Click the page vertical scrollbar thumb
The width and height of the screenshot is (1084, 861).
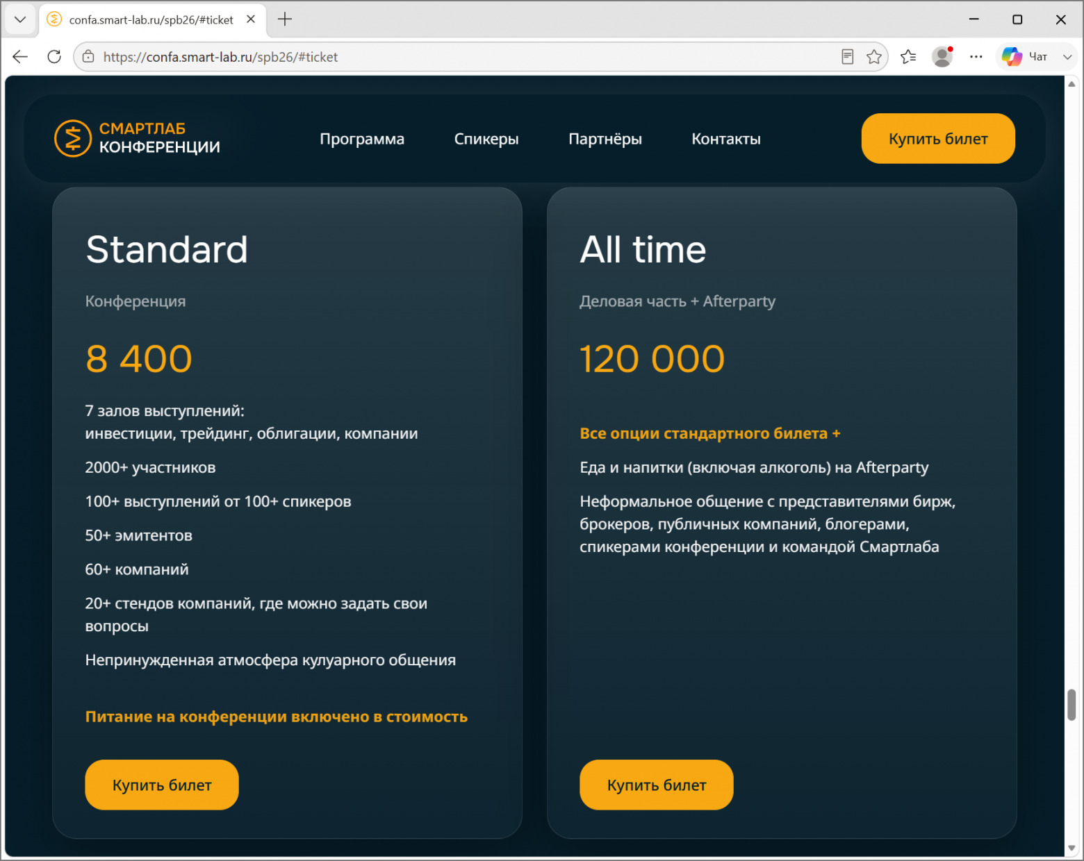(x=1071, y=705)
